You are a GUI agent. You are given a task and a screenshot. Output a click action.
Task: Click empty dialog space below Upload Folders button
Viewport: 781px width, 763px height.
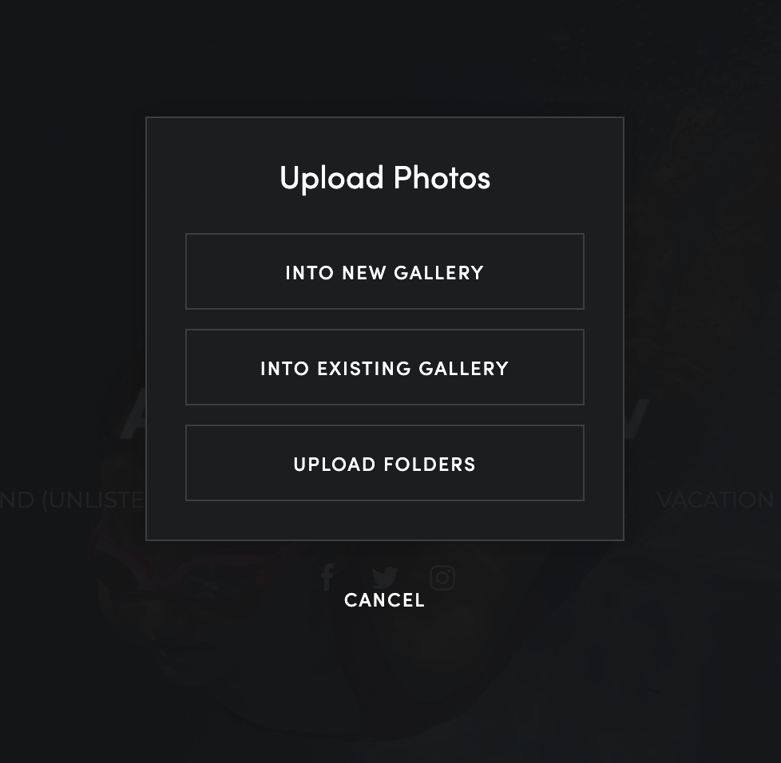pos(385,520)
